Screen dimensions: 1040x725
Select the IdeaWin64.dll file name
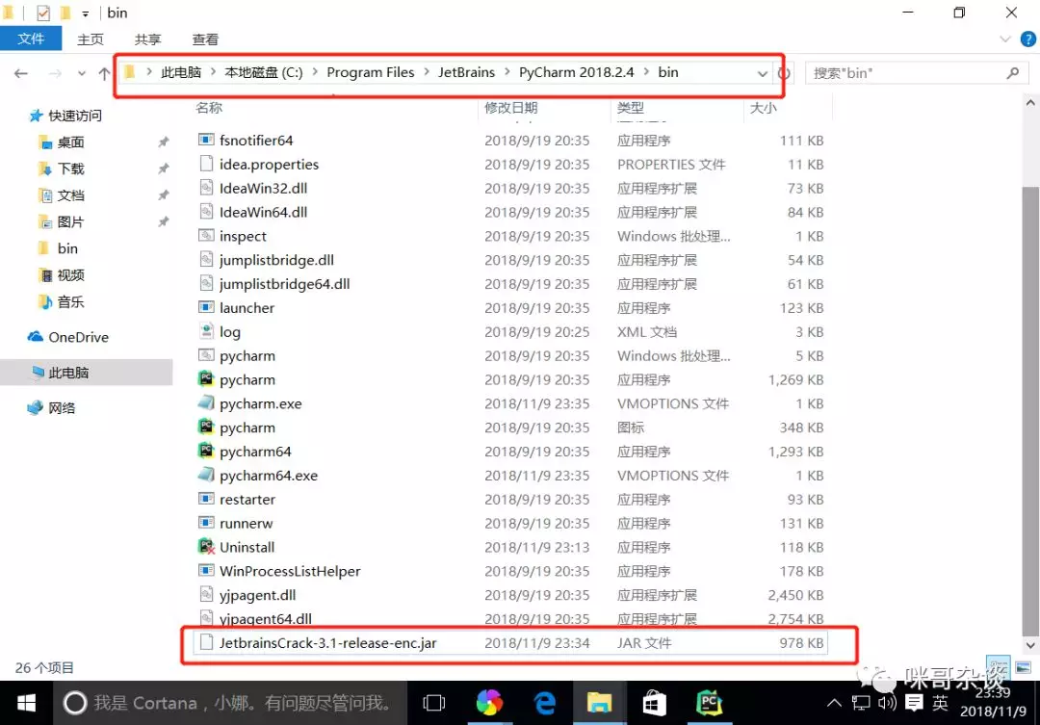(x=263, y=212)
